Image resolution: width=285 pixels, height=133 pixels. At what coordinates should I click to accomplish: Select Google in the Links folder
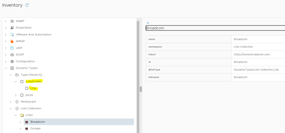(x=35, y=129)
